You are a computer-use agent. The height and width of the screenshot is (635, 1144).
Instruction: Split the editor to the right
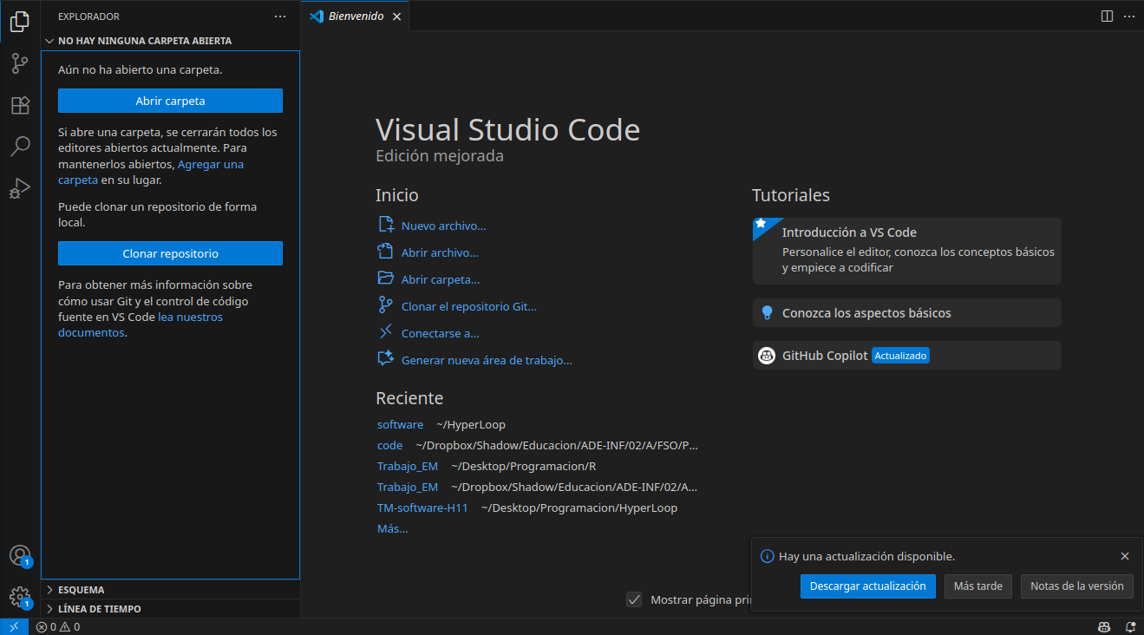(x=1107, y=16)
